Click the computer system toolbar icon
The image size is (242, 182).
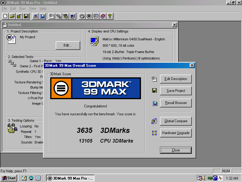pyautogui.click(x=35, y=16)
